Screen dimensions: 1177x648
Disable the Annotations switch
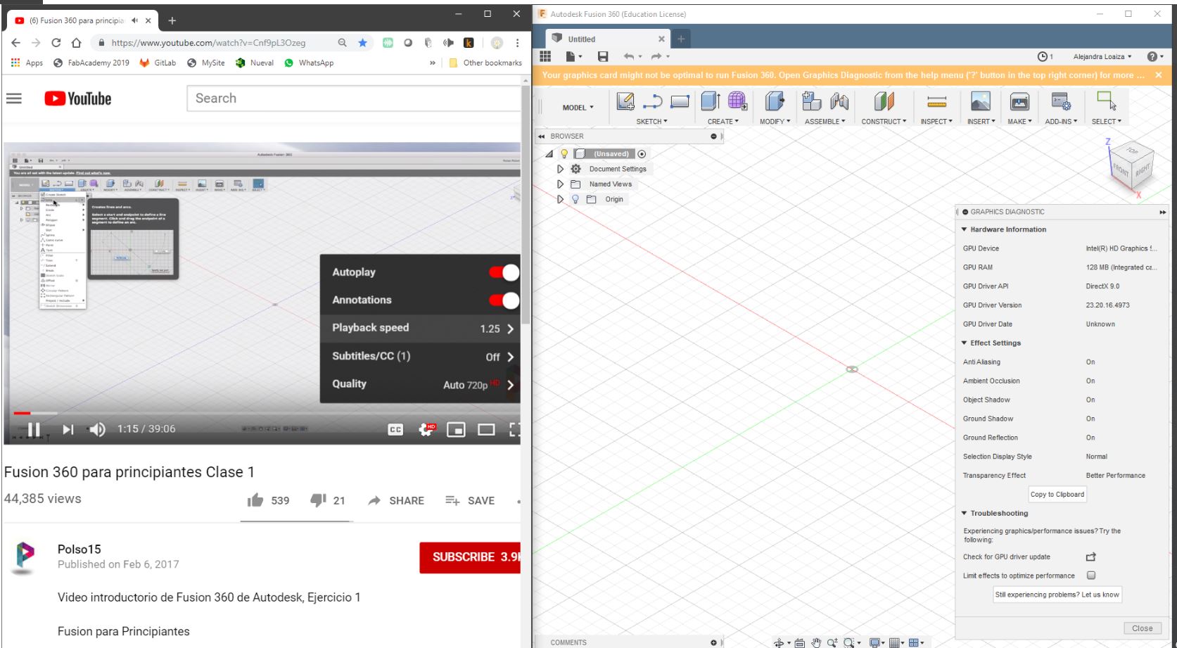[504, 300]
